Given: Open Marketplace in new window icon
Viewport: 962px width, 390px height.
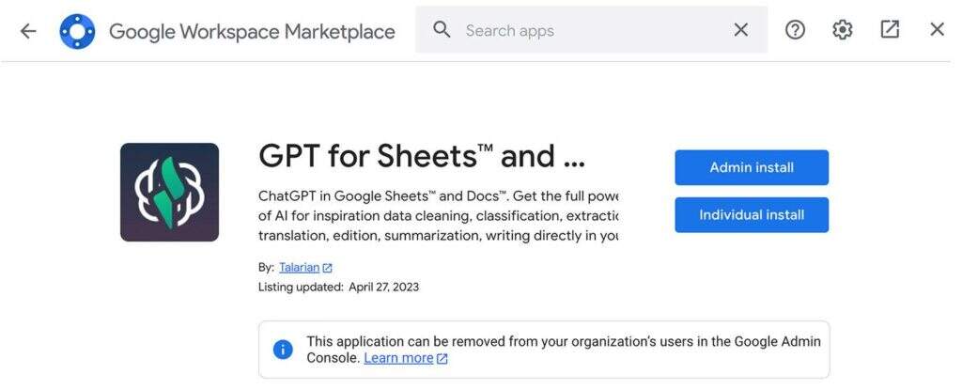Looking at the screenshot, I should 890,30.
